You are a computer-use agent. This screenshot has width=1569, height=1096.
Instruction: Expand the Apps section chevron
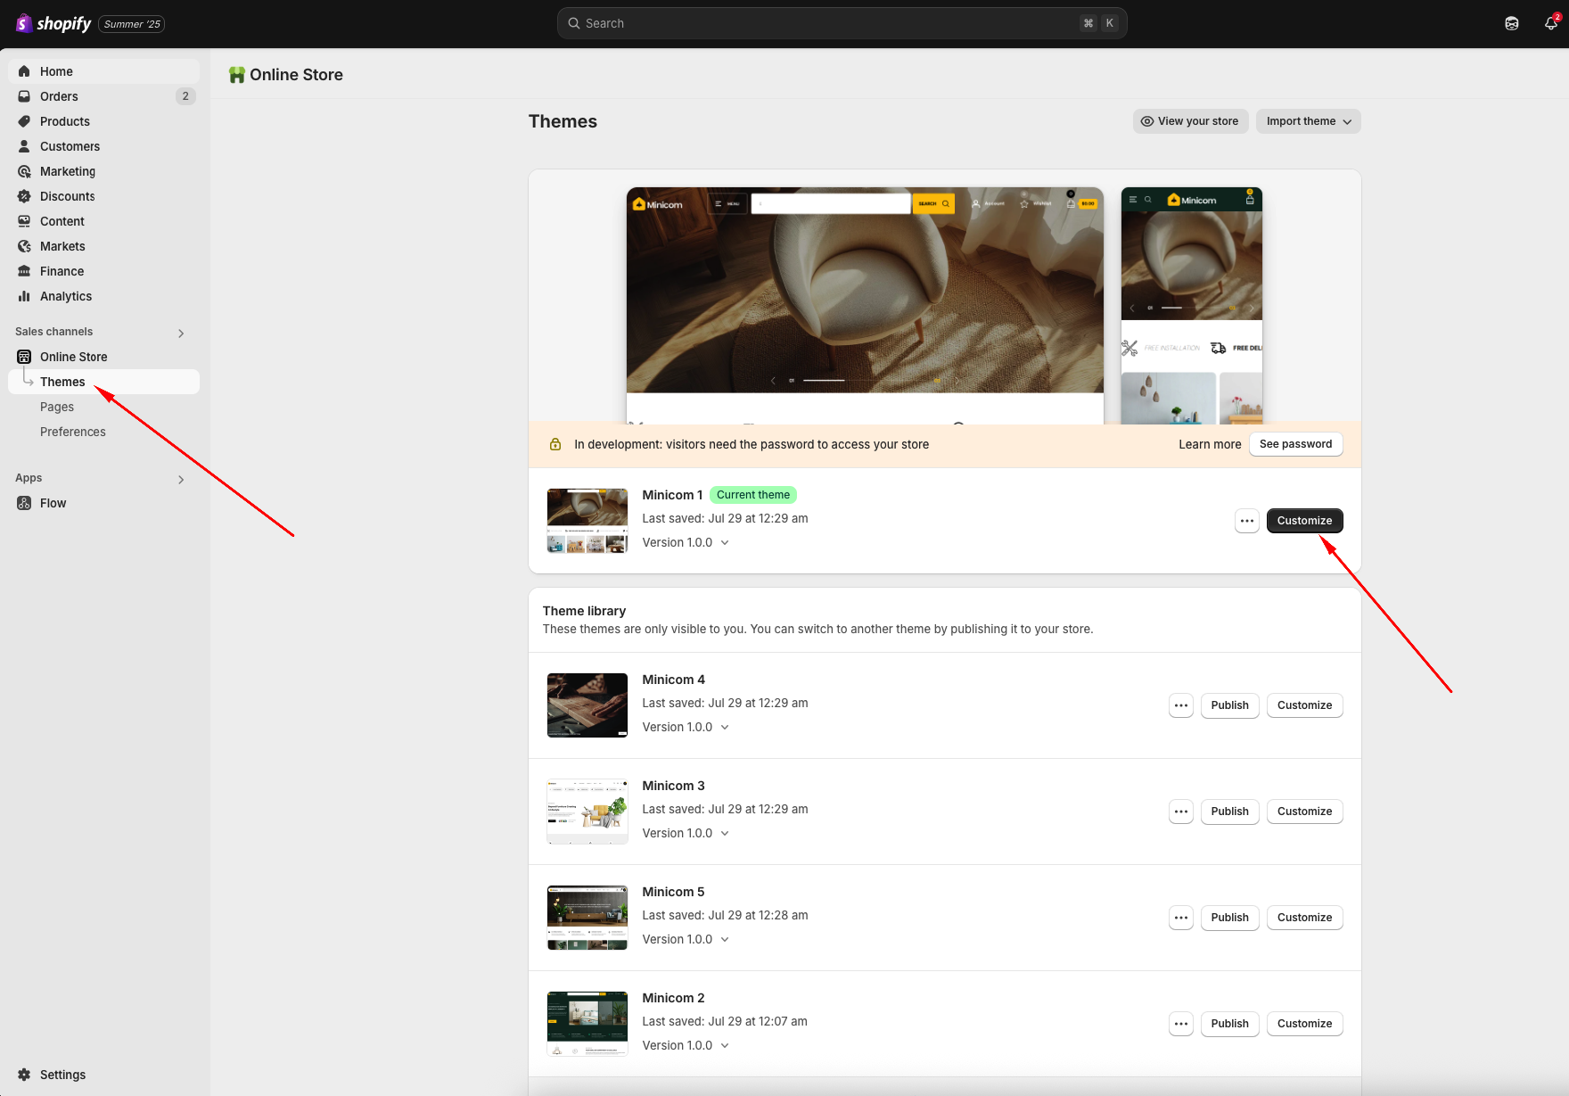pos(181,479)
